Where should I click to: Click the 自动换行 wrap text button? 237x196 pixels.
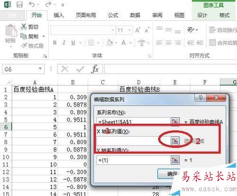(223, 30)
